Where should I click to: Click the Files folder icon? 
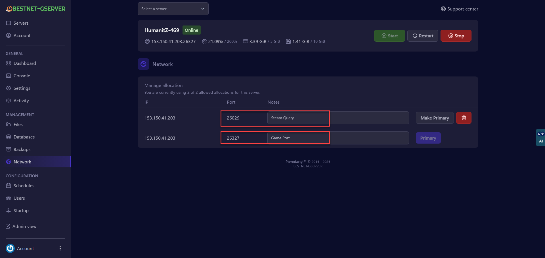pos(9,124)
